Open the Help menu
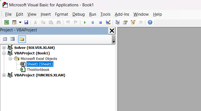This screenshot has width=201, height=111. pyautogui.click(x=157, y=14)
